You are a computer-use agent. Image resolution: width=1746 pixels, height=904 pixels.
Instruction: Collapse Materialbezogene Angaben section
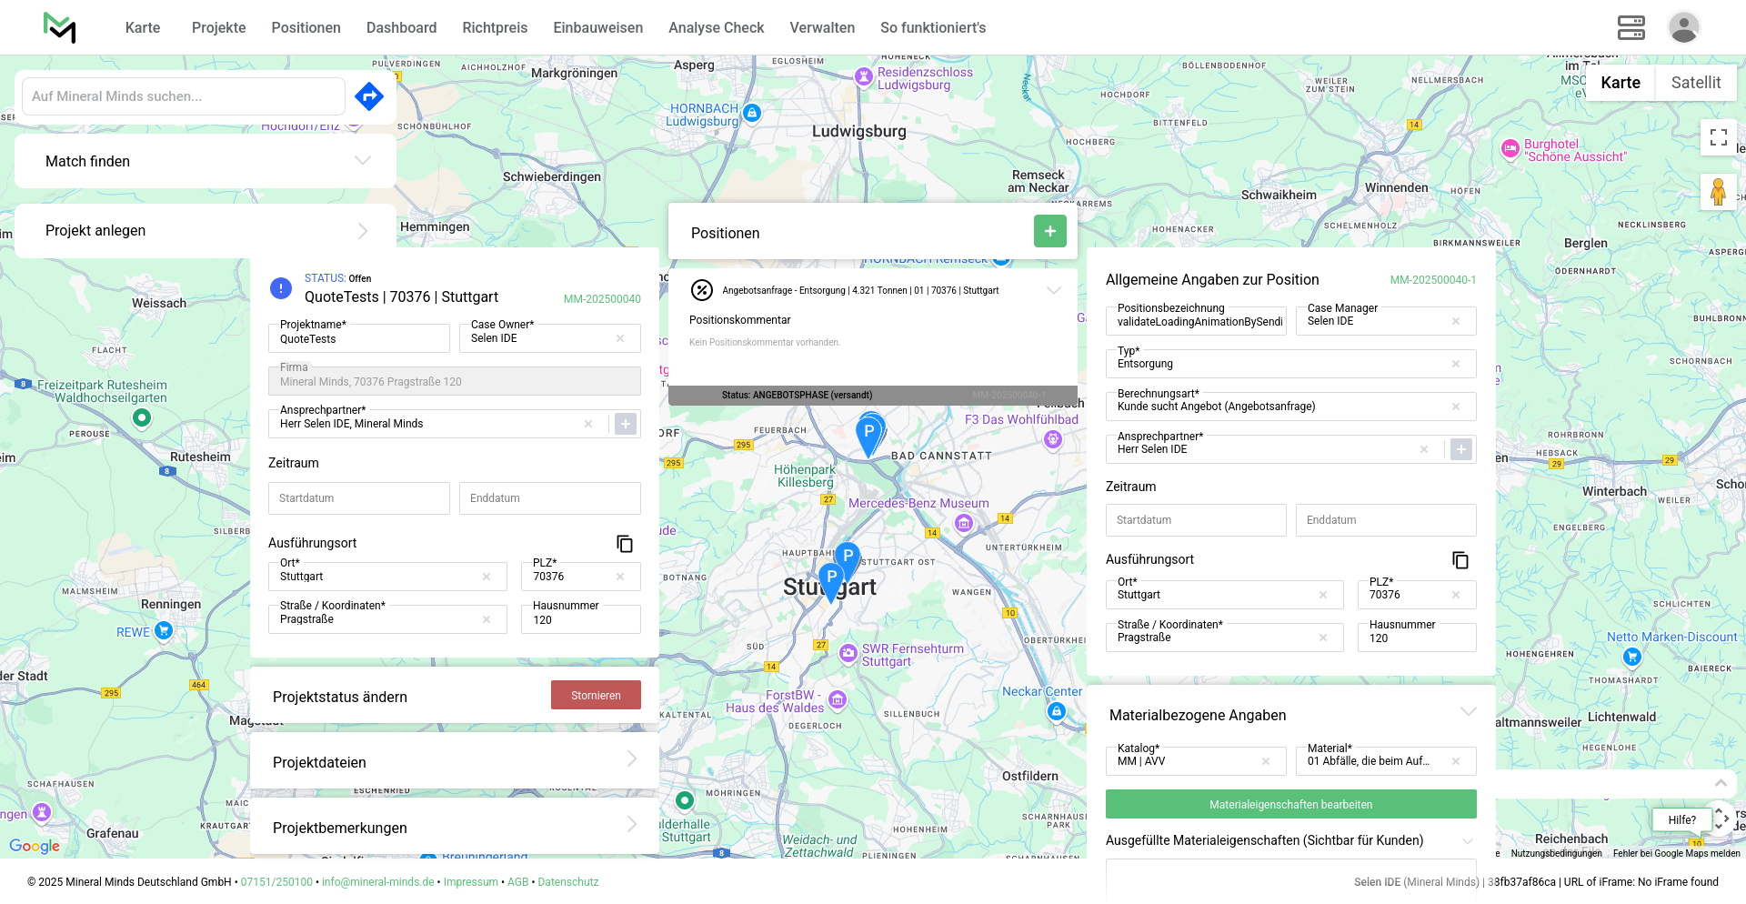1468,712
